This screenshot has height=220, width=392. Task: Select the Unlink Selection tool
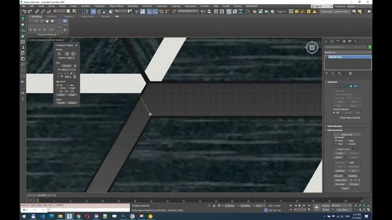point(43,12)
